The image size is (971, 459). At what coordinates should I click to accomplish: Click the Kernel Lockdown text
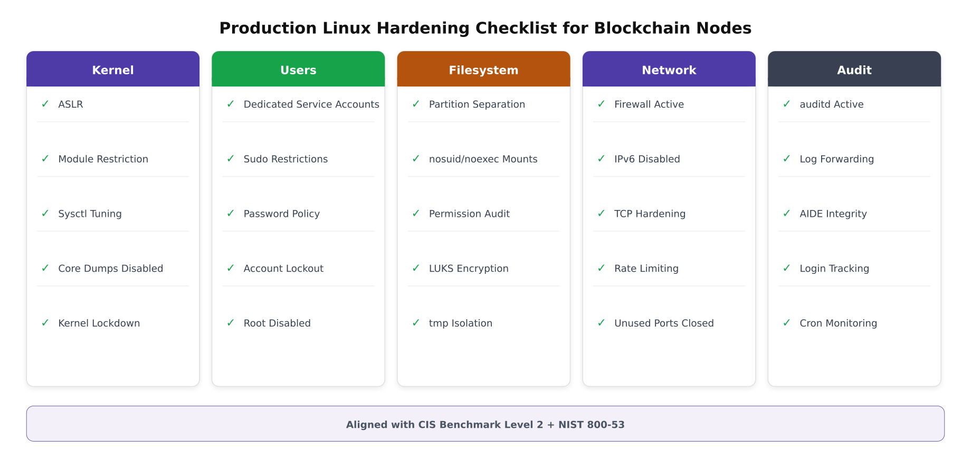click(x=99, y=323)
